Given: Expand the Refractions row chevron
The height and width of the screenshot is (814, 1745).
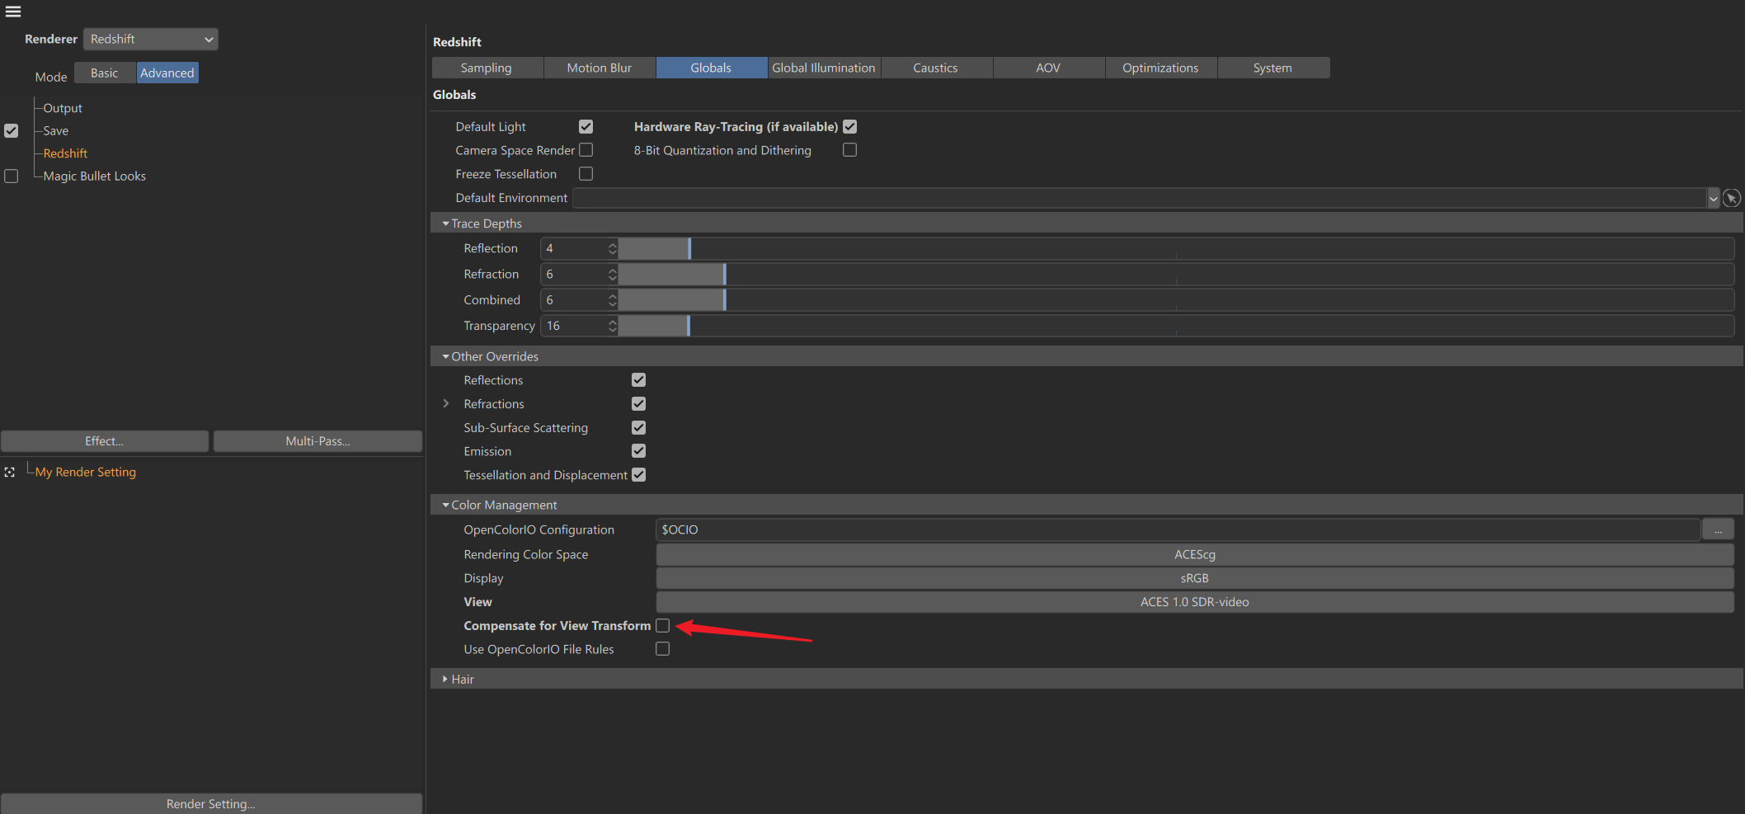Looking at the screenshot, I should (446, 403).
